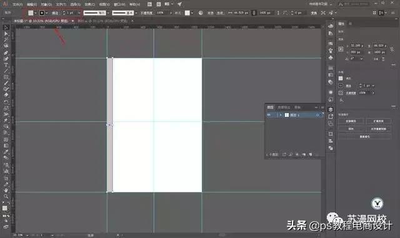Open the 编辑(E) menu
This screenshot has height=238, width=400.
32,4
